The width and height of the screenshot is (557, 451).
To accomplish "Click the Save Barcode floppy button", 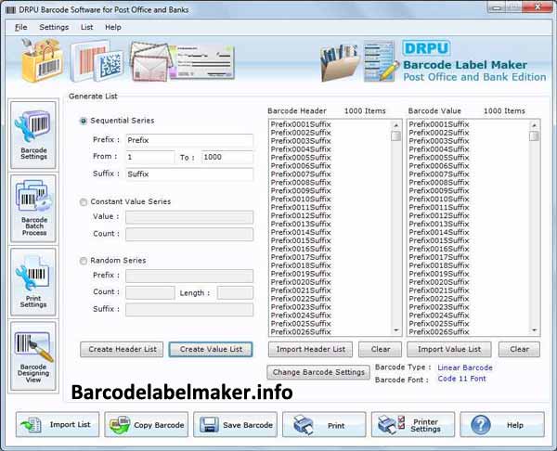I will [235, 425].
